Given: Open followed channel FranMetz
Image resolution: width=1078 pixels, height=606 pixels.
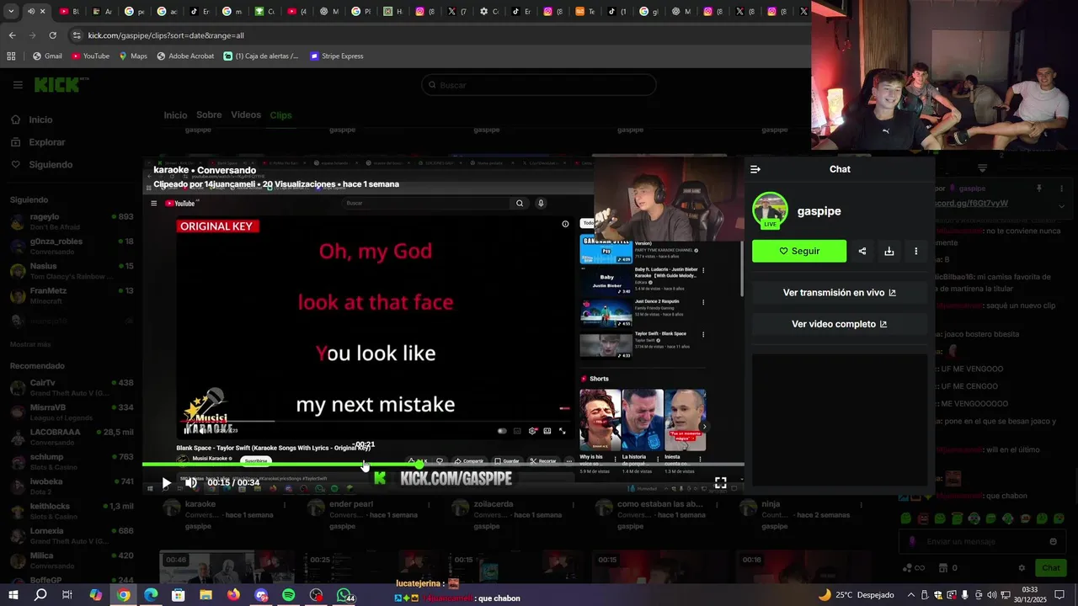Looking at the screenshot, I should coord(72,295).
